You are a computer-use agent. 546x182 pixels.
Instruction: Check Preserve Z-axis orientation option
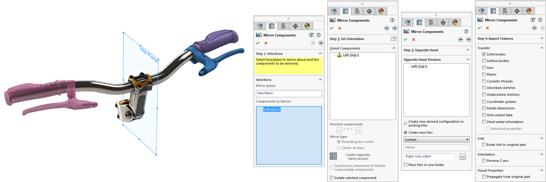coord(484,161)
